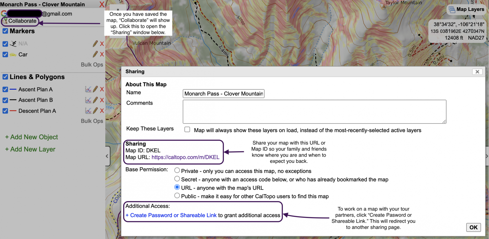Click the Car marker label
Screen dimensions: 489x239
[23, 55]
